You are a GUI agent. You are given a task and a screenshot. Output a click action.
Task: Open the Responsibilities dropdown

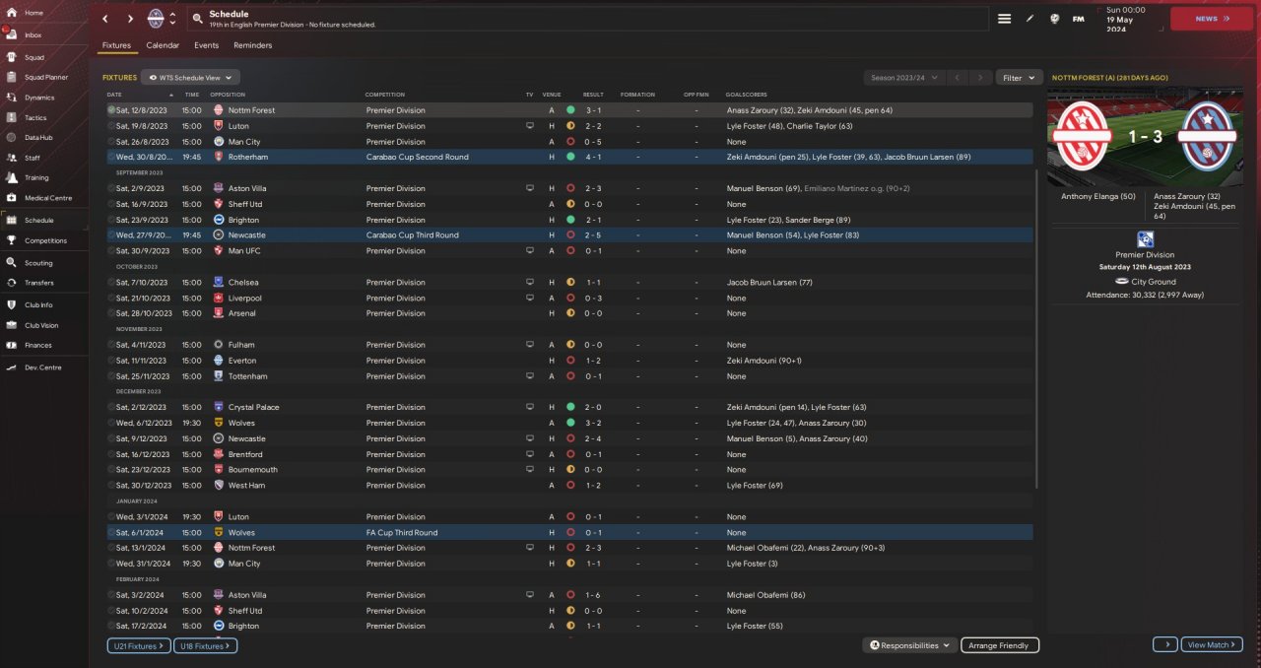click(x=910, y=645)
